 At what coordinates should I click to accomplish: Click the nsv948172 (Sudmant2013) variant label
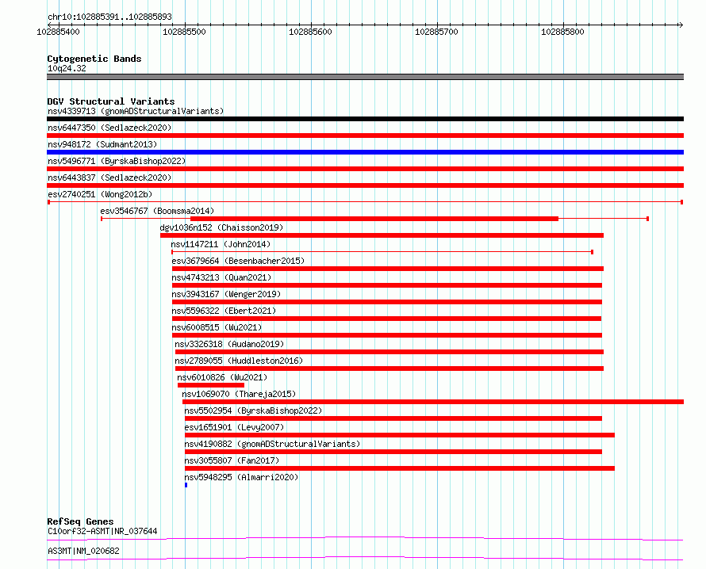point(102,144)
